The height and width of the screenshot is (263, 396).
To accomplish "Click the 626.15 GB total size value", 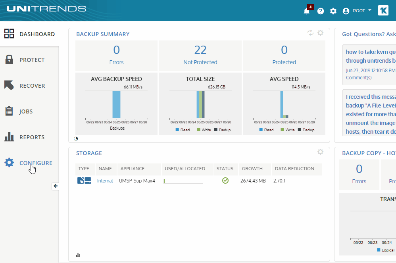I will click(x=216, y=87).
